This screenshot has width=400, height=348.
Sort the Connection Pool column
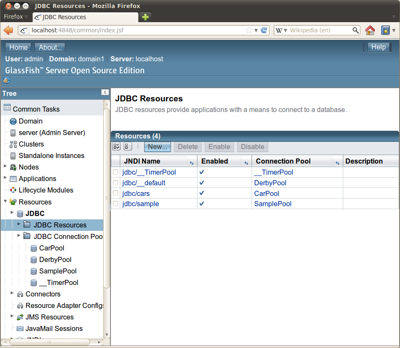[x=338, y=162]
